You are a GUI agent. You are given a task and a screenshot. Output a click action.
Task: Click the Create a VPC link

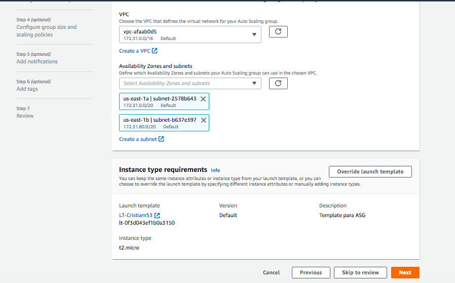(134, 51)
